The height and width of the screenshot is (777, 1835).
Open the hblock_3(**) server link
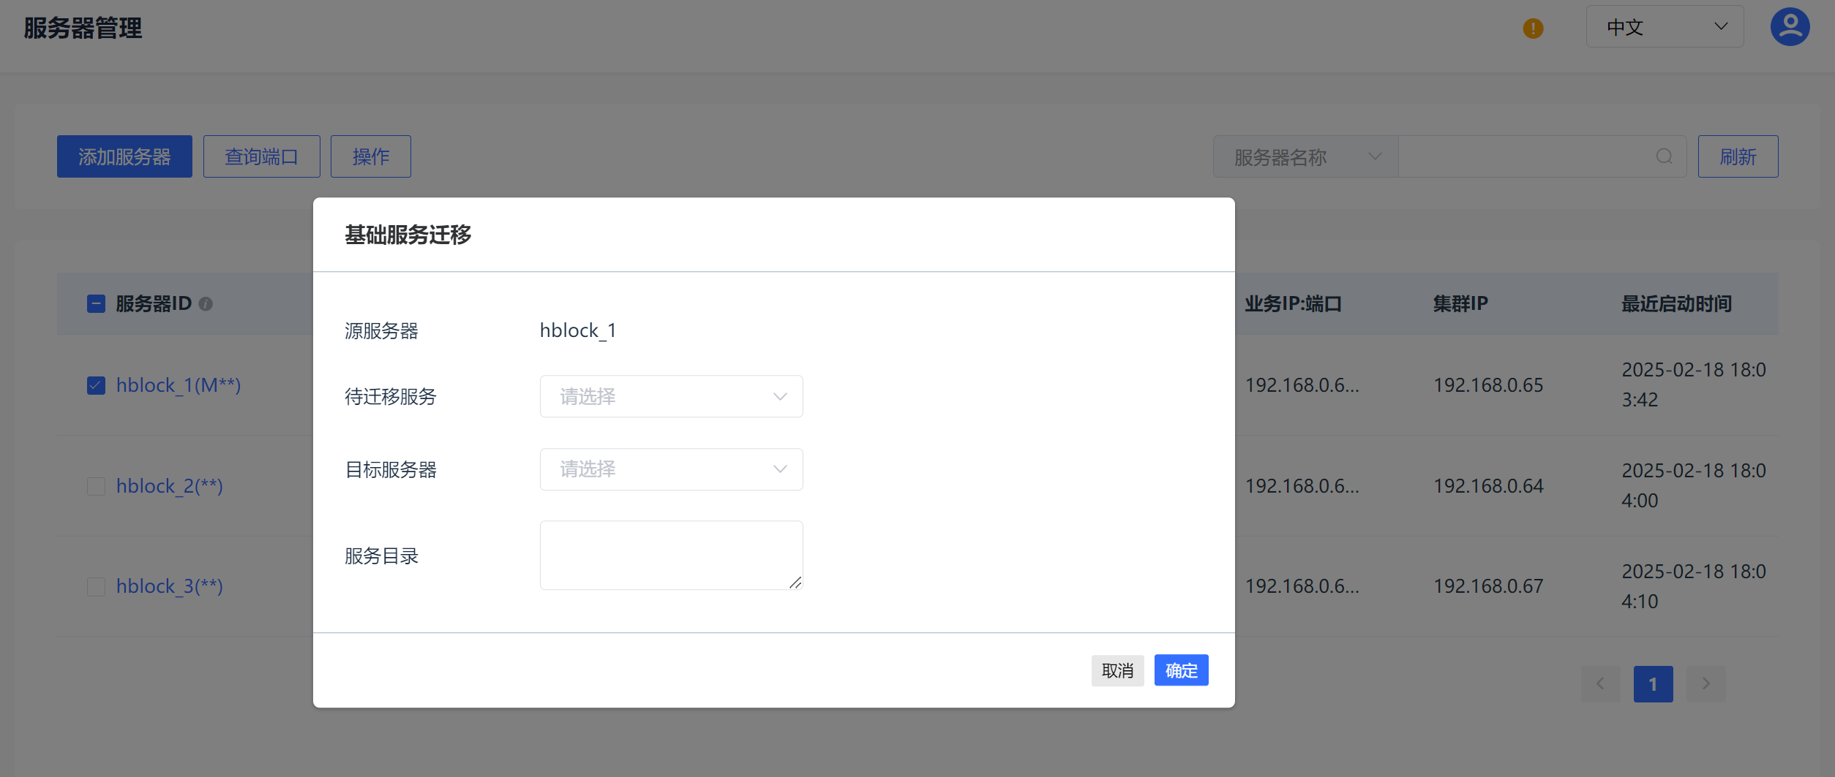click(x=170, y=586)
